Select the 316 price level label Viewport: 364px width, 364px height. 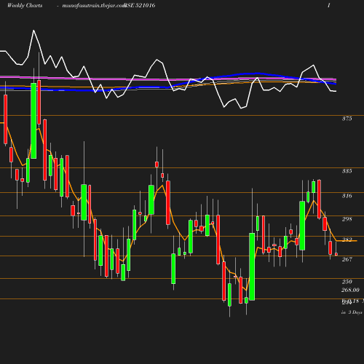347,196
